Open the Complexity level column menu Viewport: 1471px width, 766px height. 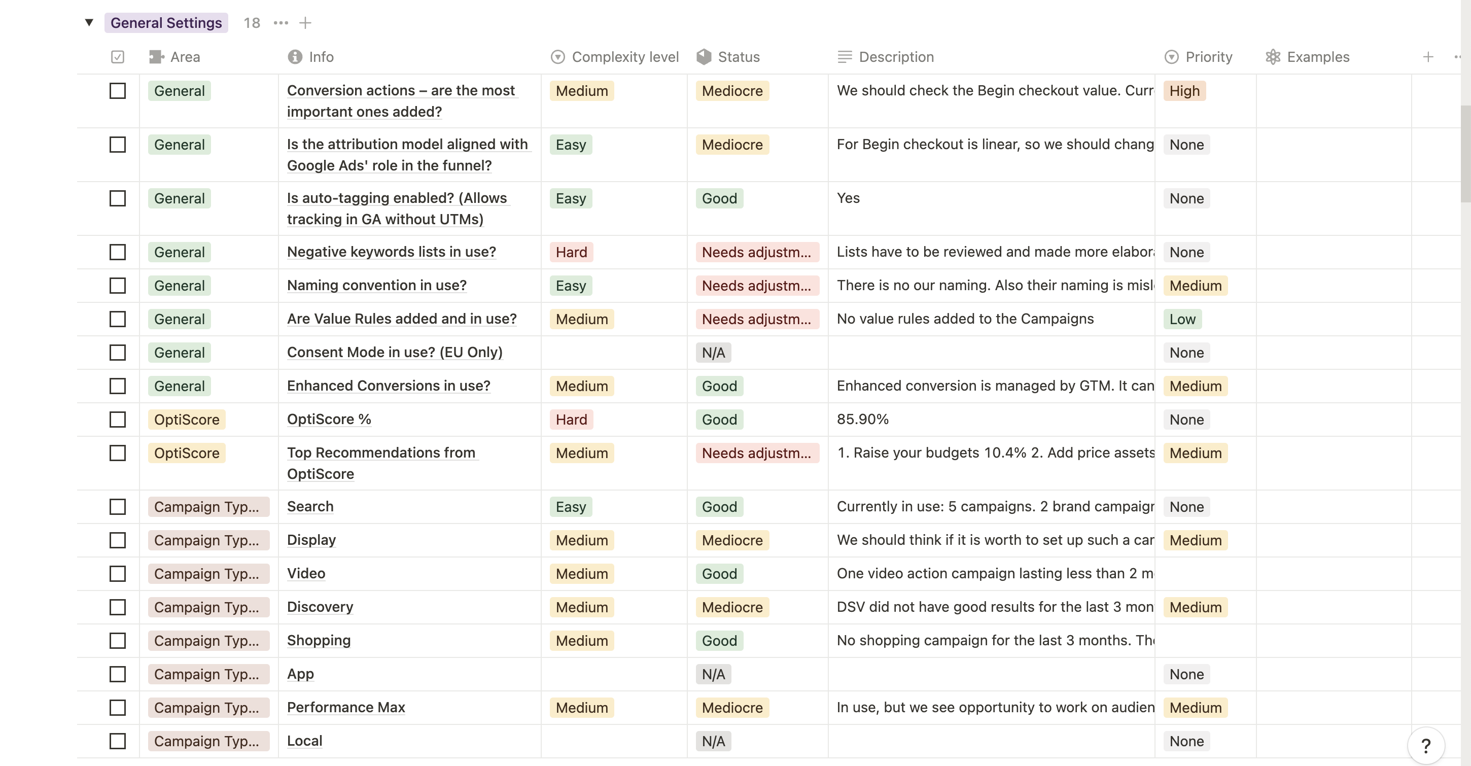click(x=614, y=57)
